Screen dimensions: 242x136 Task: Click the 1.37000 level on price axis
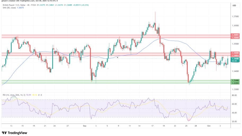tap(235, 16)
